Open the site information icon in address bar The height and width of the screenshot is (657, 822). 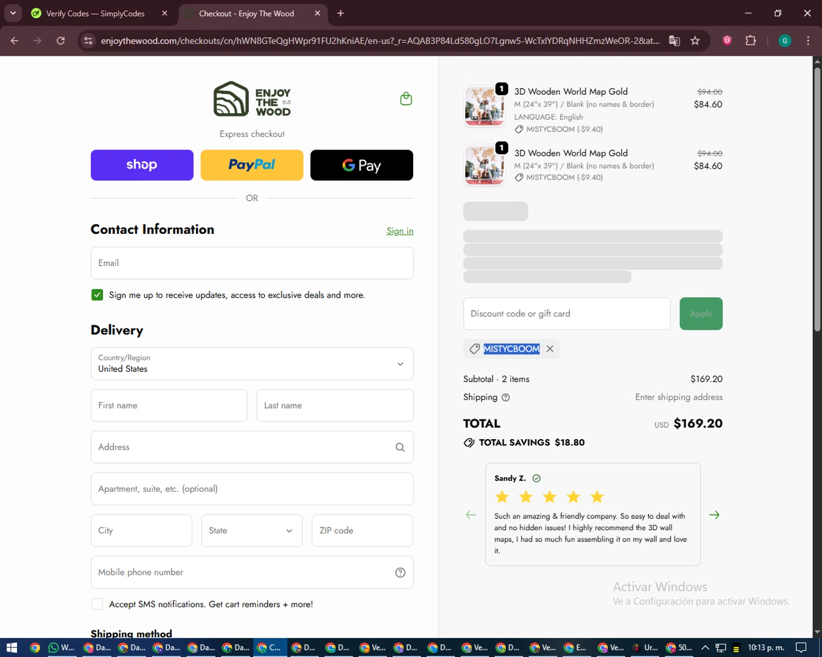[x=88, y=41]
